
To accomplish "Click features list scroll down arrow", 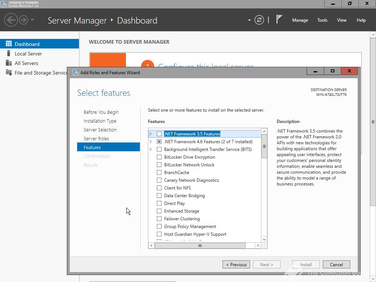I will (x=264, y=239).
